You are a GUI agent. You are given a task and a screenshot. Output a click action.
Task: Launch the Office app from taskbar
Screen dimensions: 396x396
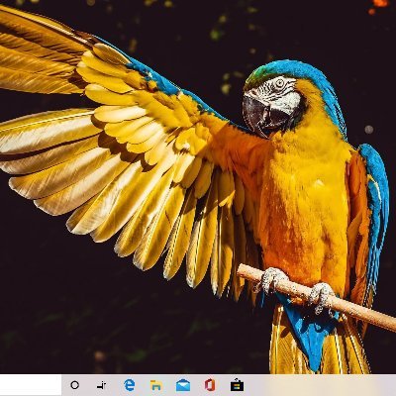pyautogui.click(x=210, y=385)
